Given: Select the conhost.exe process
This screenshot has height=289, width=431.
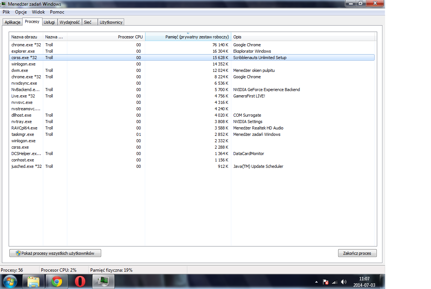Looking at the screenshot, I should click(x=192, y=160).
